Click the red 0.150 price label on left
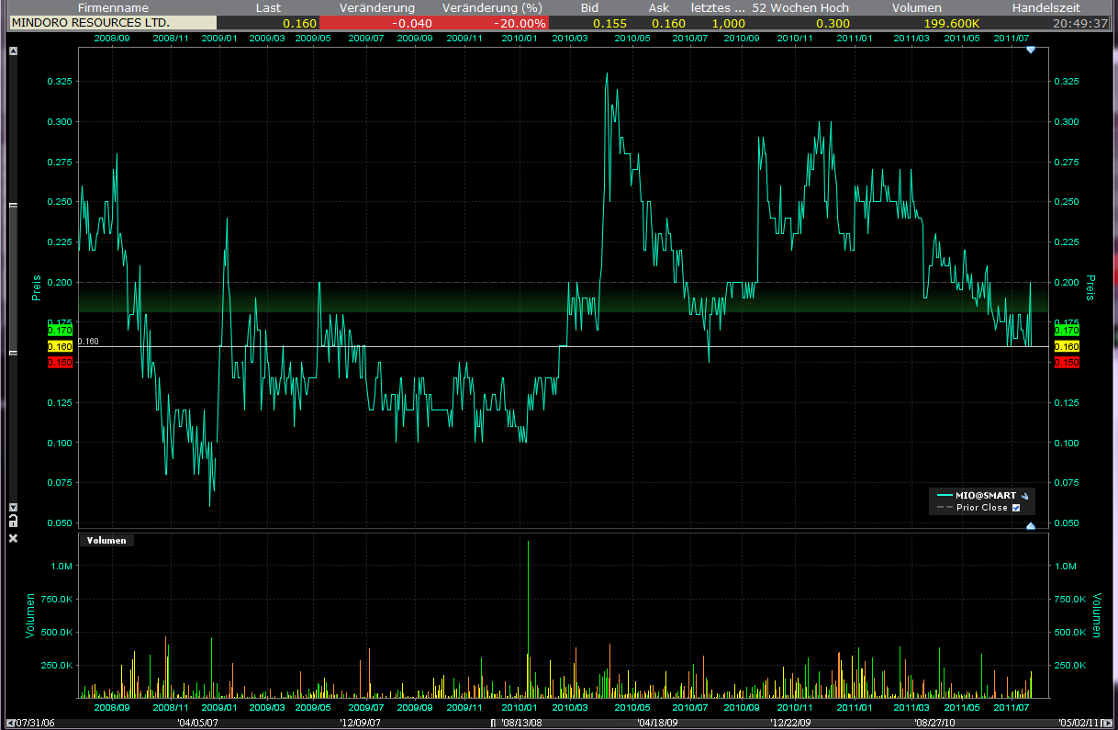The image size is (1118, 730). (59, 363)
